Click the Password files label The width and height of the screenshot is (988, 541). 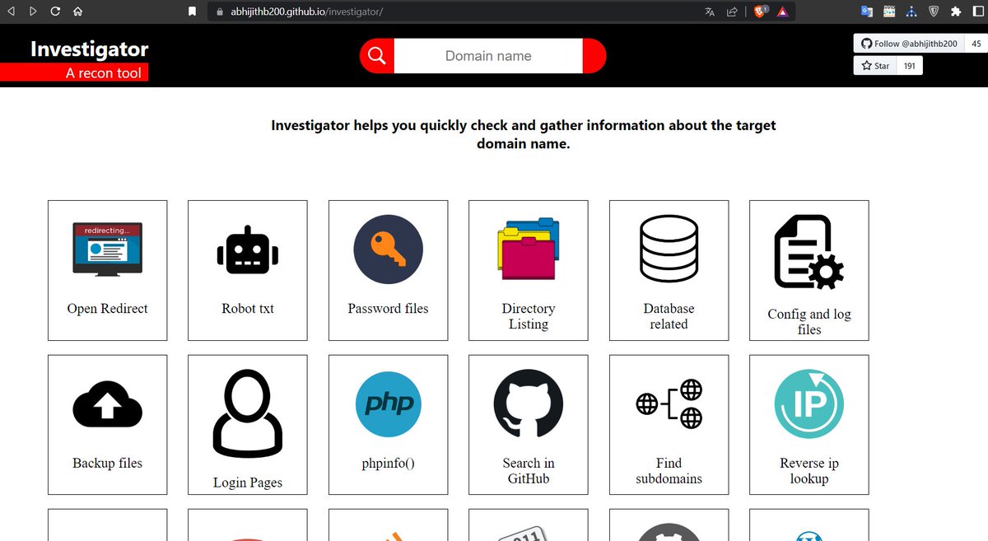tap(388, 309)
